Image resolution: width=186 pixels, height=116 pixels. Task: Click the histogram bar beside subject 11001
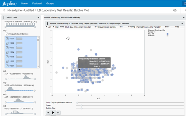click(19, 39)
